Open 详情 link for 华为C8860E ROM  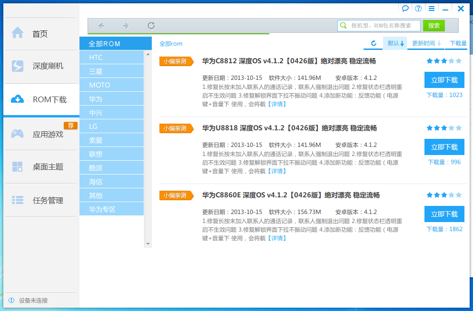(277, 238)
